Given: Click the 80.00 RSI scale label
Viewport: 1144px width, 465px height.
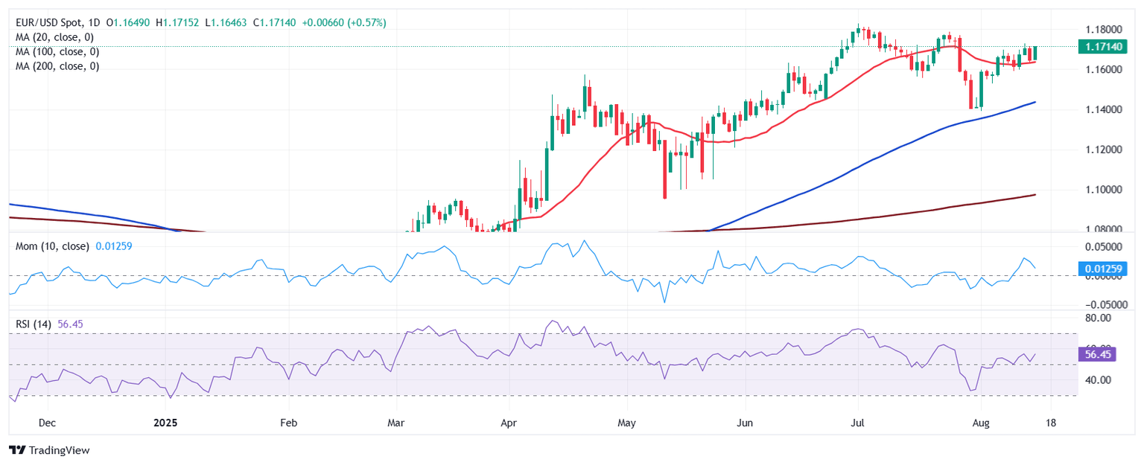Looking at the screenshot, I should [x=1099, y=318].
